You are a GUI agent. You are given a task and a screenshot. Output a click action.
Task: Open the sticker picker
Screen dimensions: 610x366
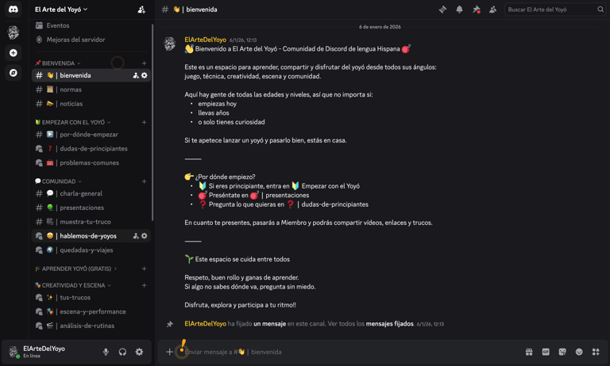562,352
